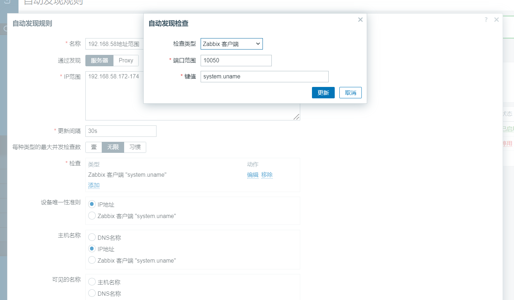This screenshot has height=300, width=514.
Task: Click the 取消 button
Action: coord(350,93)
